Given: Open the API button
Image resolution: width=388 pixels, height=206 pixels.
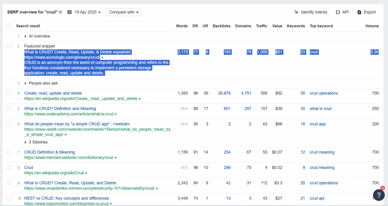Looking at the screenshot, I should coord(342,12).
